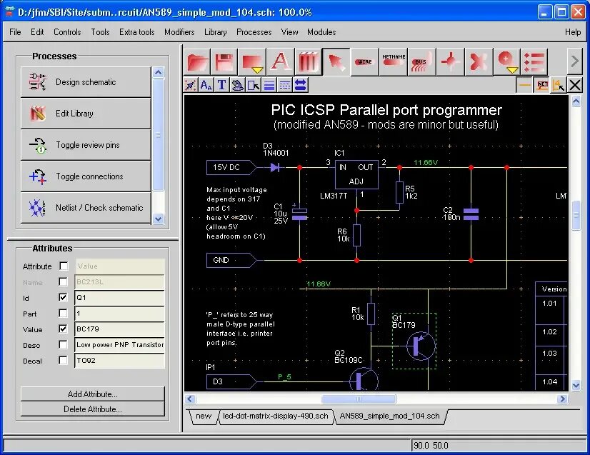Open the Modifiers menu
Viewport: 590px width, 455px height.
[179, 32]
